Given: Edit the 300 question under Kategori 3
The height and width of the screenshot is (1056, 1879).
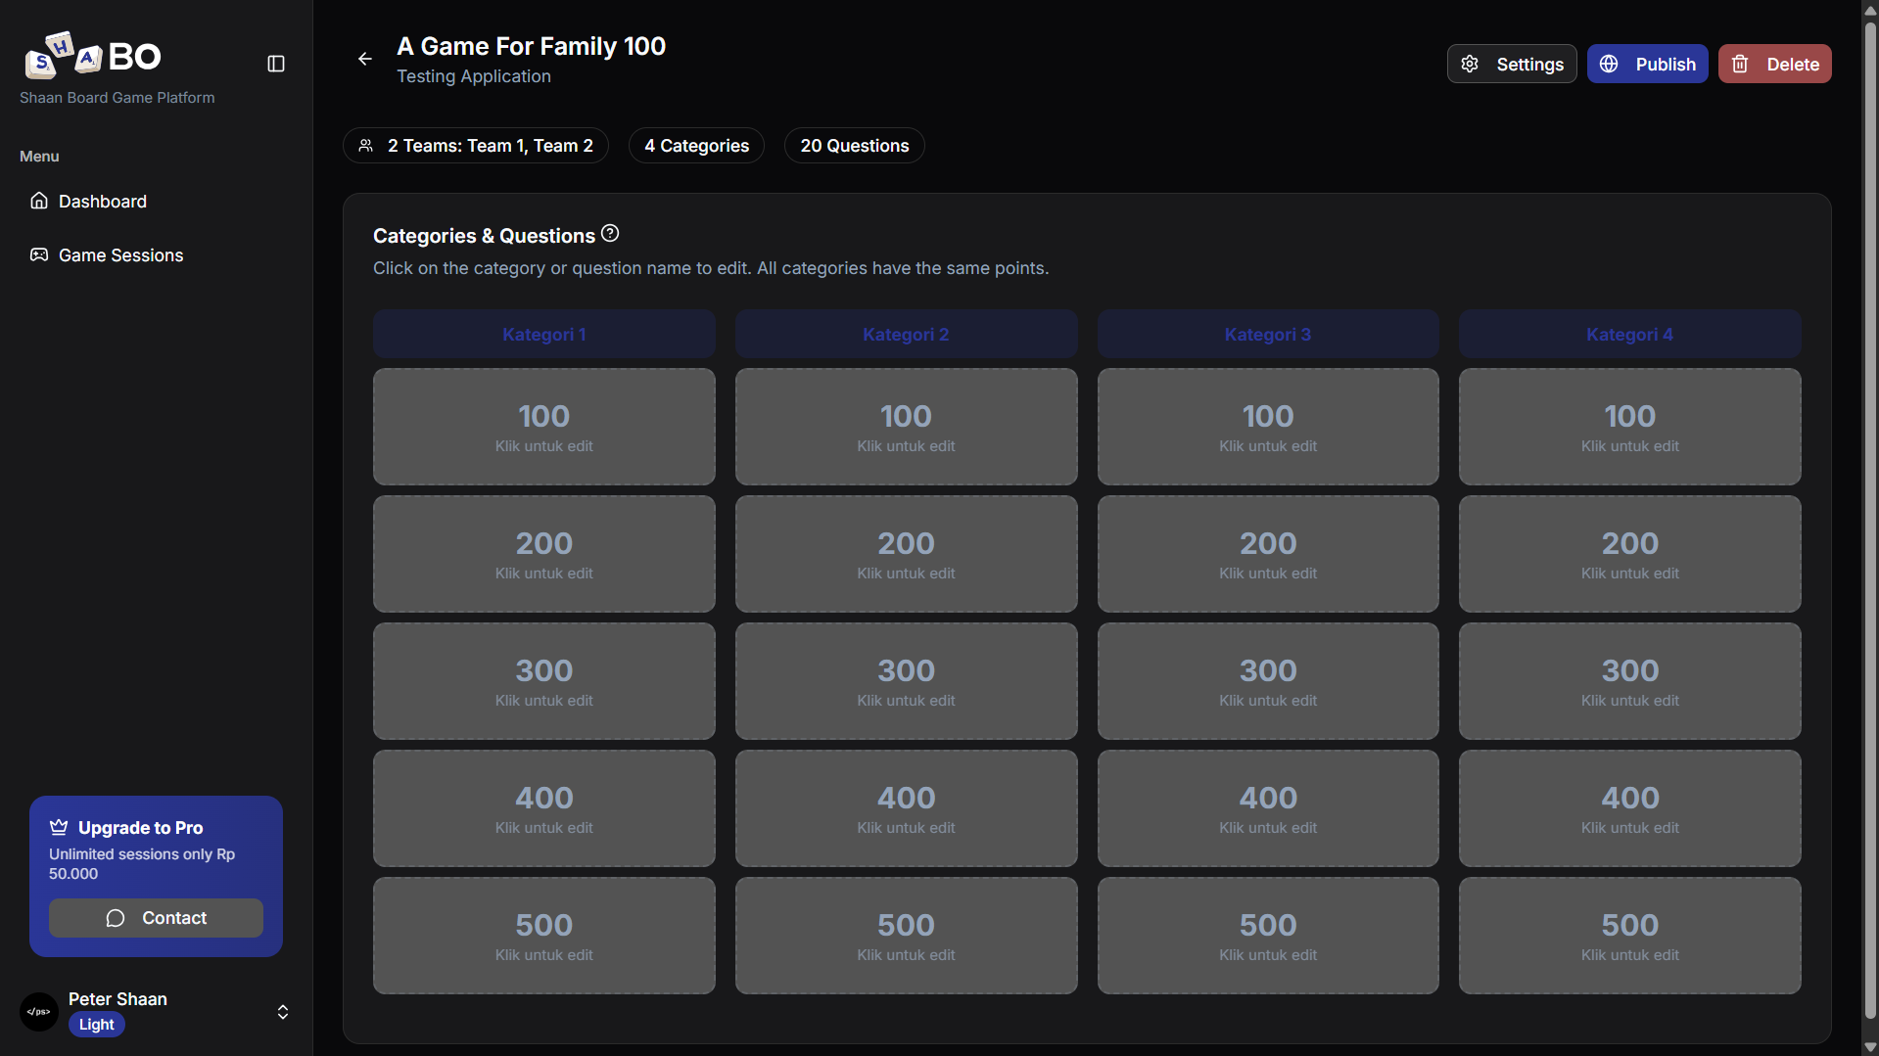Looking at the screenshot, I should point(1267,681).
